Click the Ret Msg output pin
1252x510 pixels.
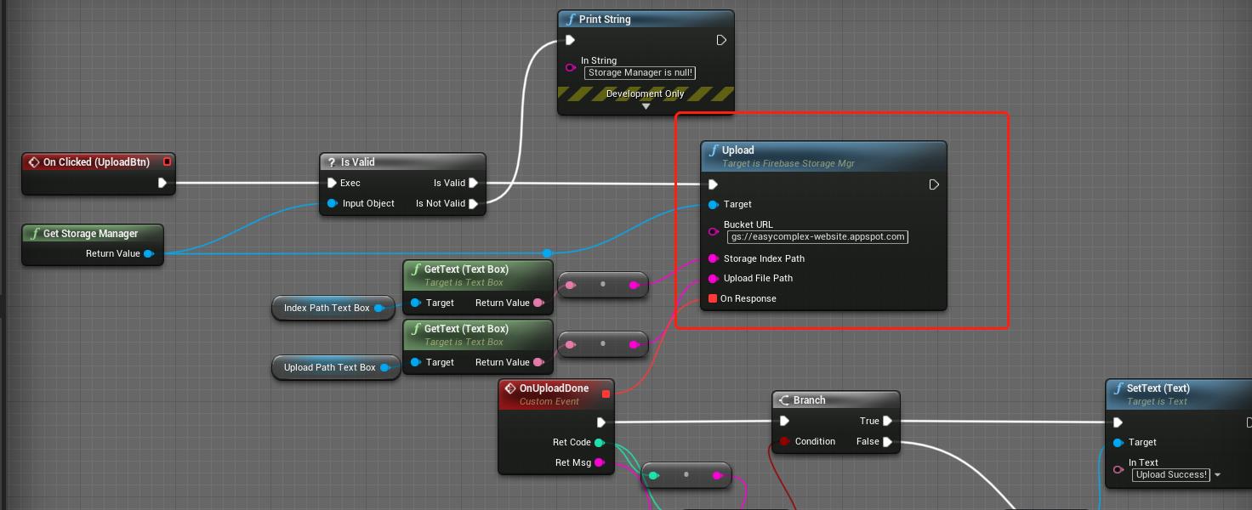(599, 462)
